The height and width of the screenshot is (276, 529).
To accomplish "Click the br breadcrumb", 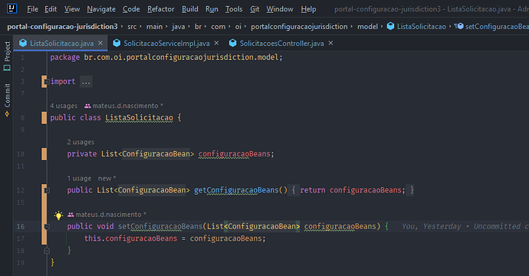I will coord(198,27).
